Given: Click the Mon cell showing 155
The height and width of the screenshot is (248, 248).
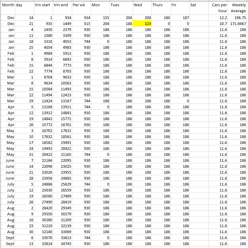Looking at the screenshot, I should 100,18.
